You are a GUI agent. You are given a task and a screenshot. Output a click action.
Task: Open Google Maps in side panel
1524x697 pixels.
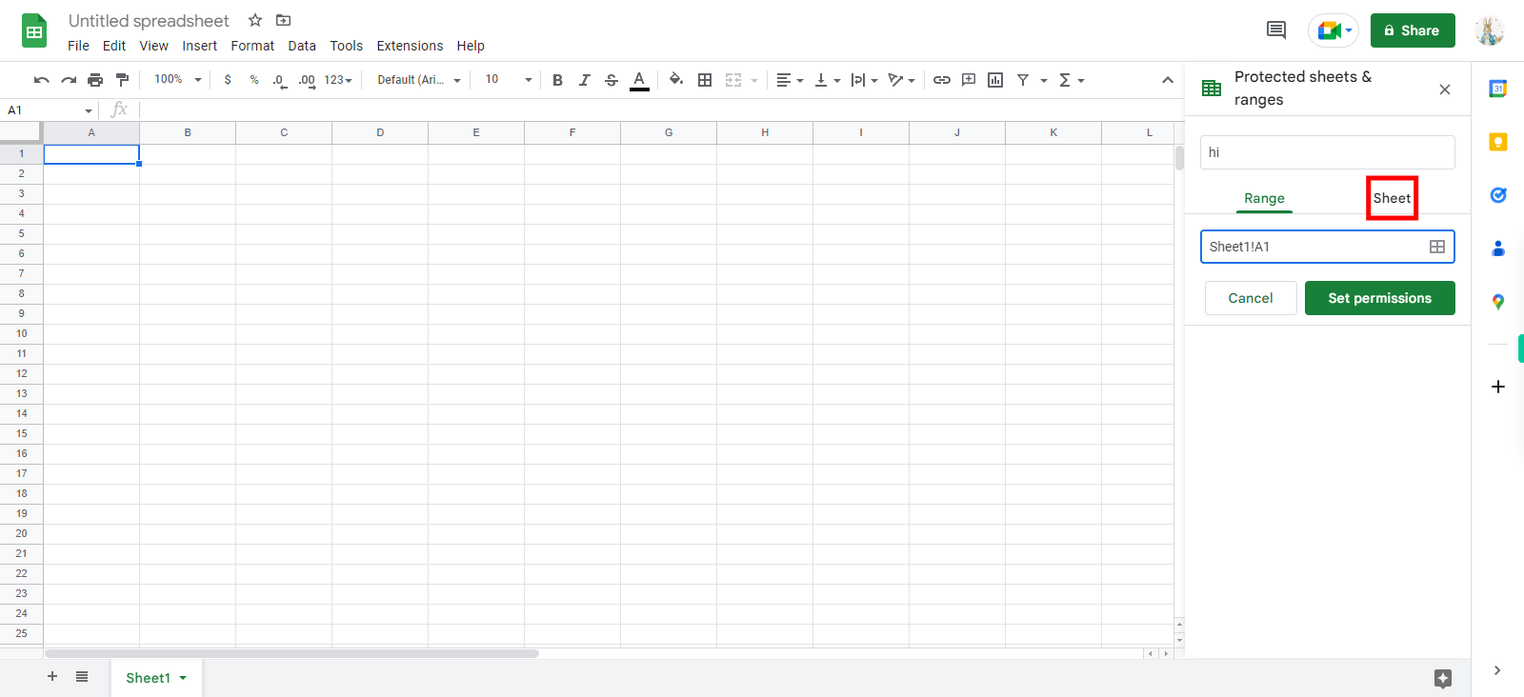pyautogui.click(x=1498, y=302)
